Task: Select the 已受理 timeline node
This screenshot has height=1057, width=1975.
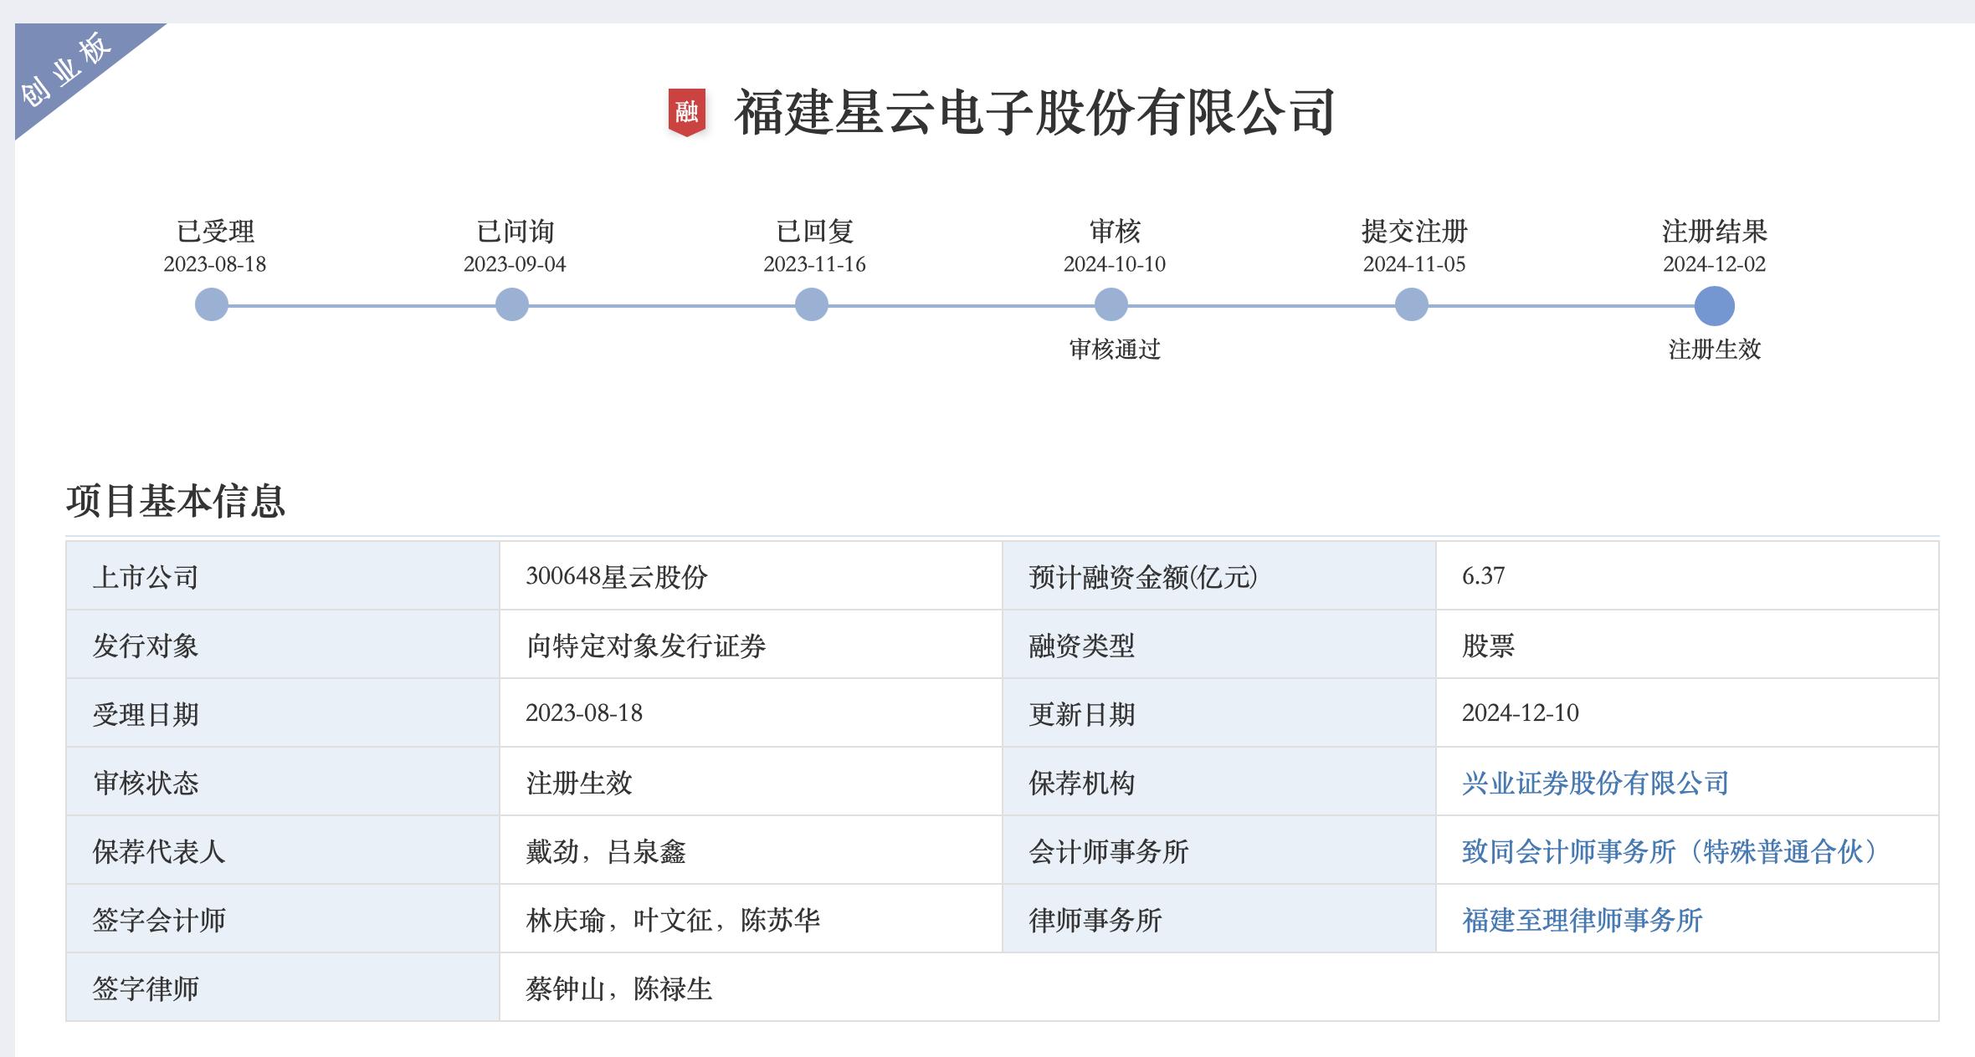Action: pos(212,304)
